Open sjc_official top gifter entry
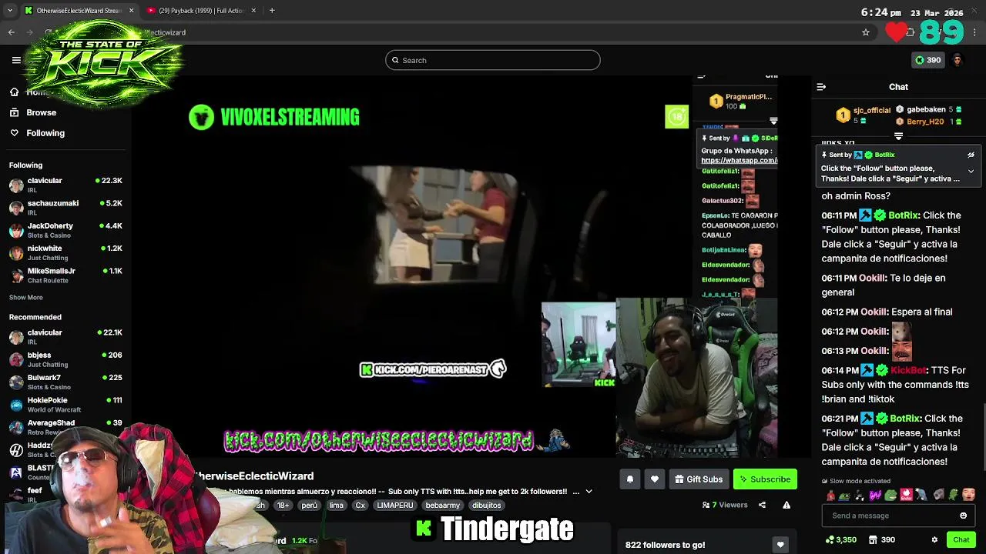Image resolution: width=986 pixels, height=554 pixels. [863, 115]
